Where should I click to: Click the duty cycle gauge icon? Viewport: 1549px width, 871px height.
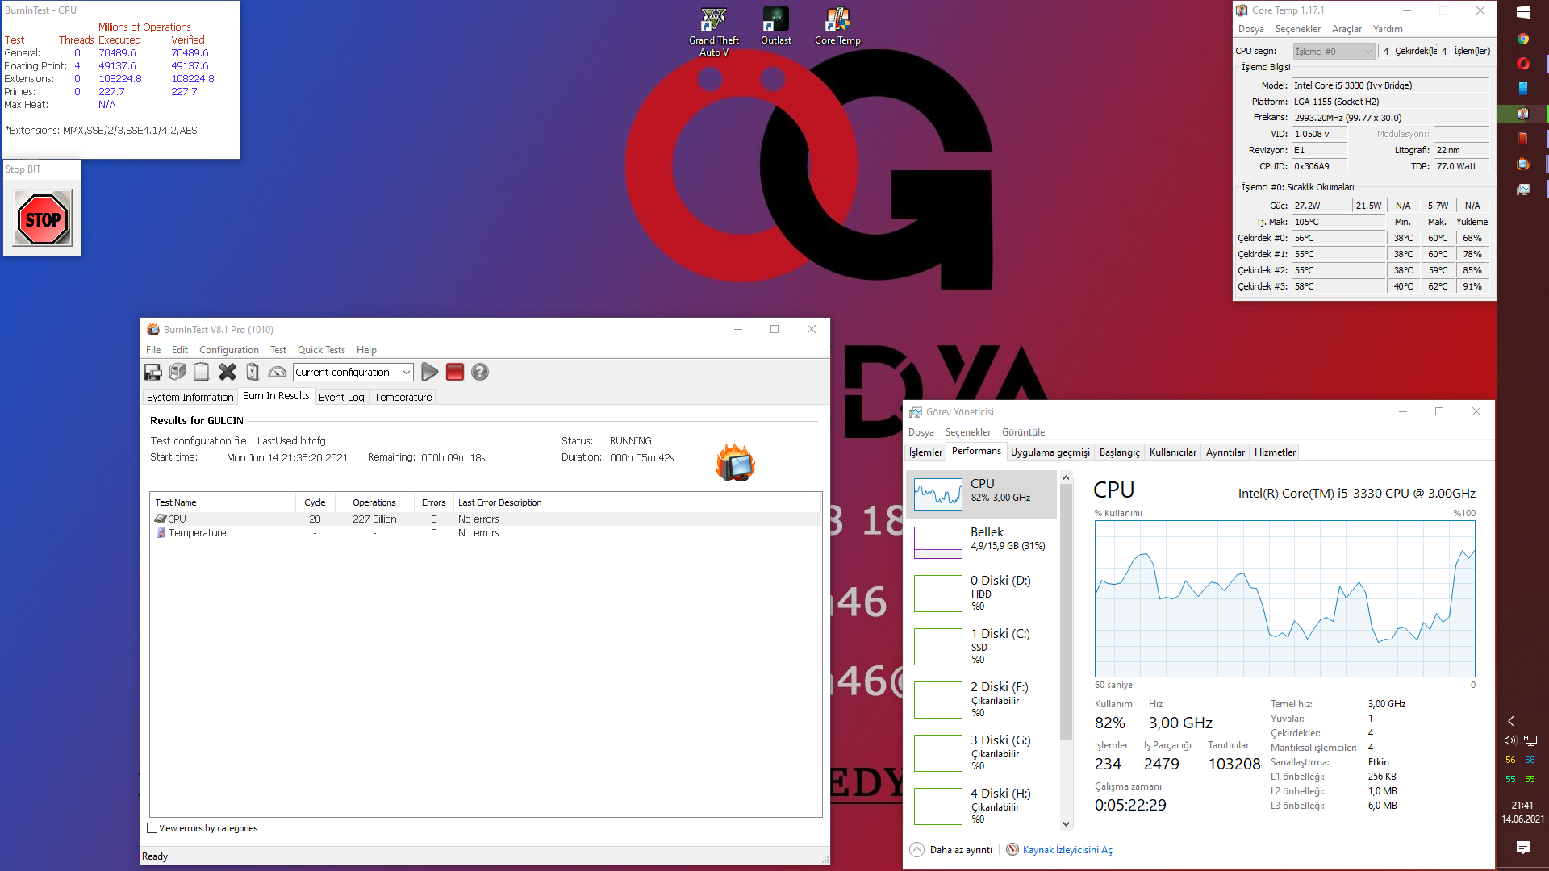[277, 372]
